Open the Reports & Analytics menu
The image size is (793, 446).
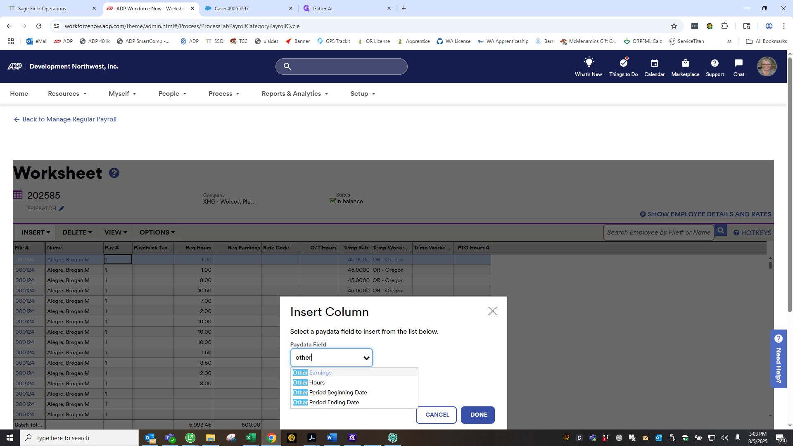[x=295, y=94]
